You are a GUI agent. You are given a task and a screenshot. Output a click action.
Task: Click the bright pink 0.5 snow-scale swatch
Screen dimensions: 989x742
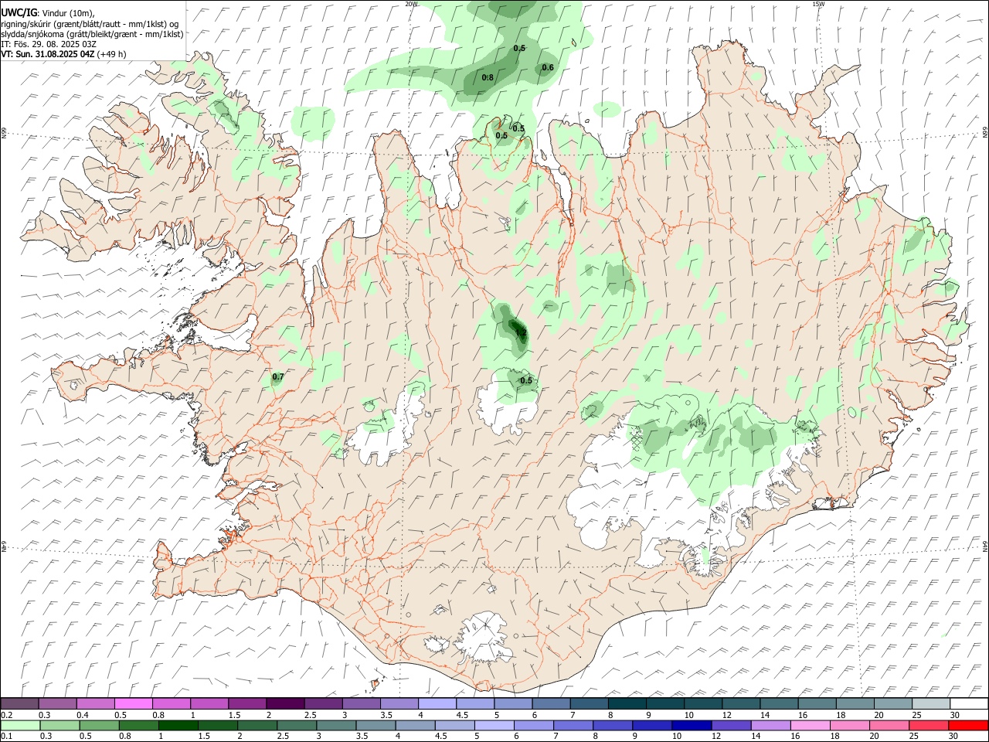coord(133,704)
